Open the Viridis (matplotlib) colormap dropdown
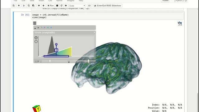The width and height of the screenshot is (199, 112). (65, 33)
